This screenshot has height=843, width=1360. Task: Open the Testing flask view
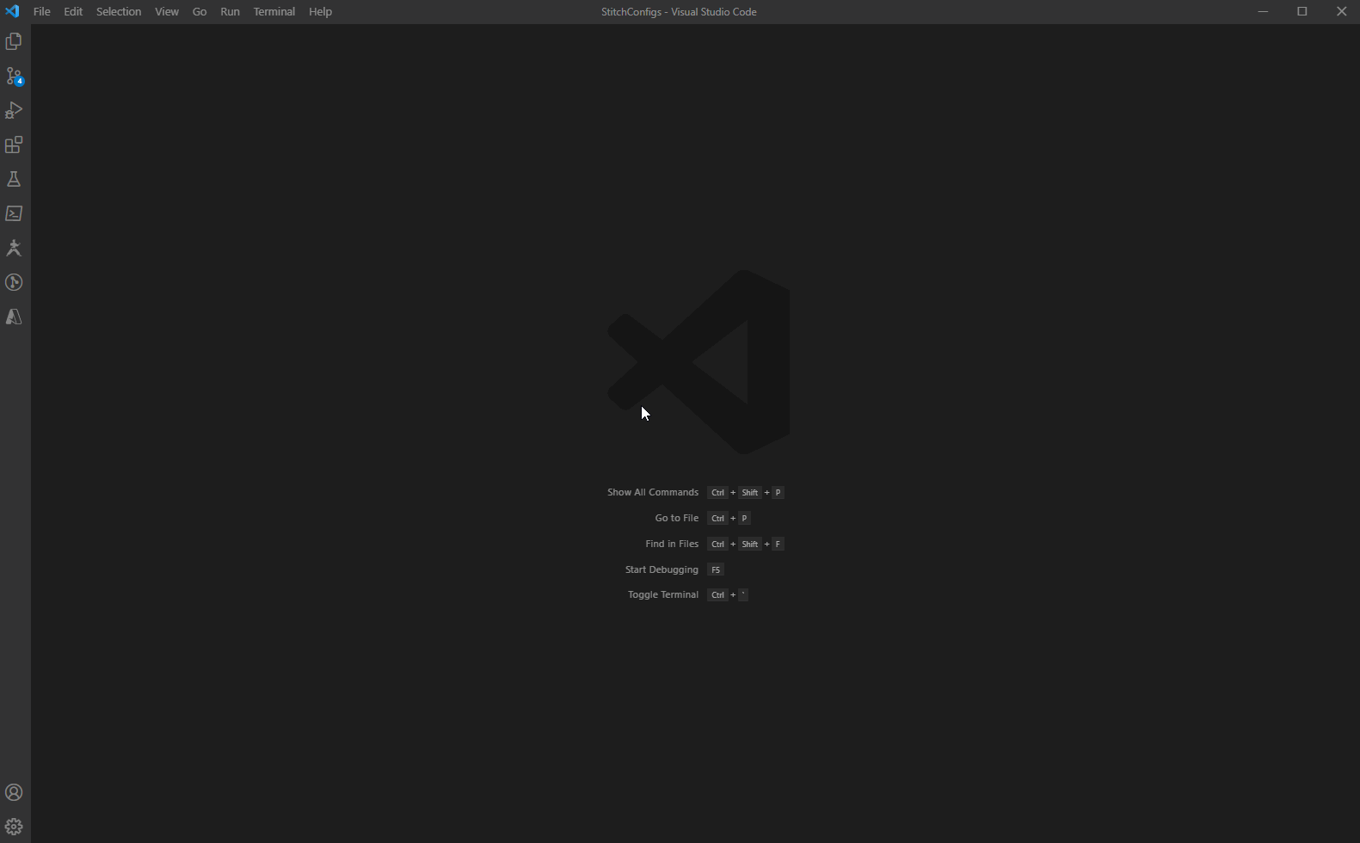(14, 179)
